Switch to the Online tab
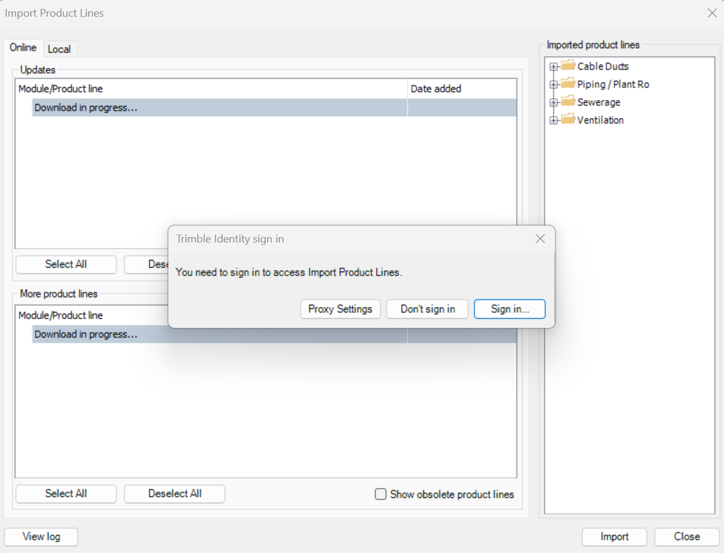The width and height of the screenshot is (724, 553). point(23,47)
